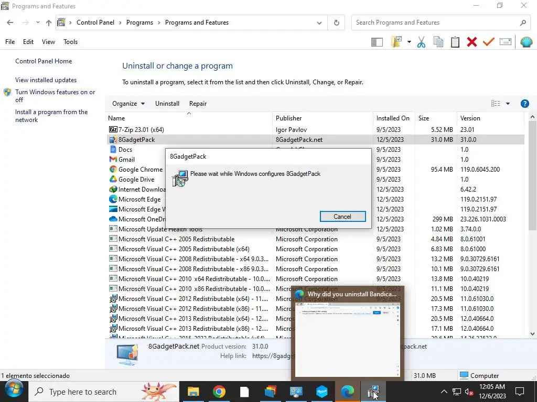Click the muted volume tray icon
This screenshot has height=402, width=537.
tap(469, 392)
